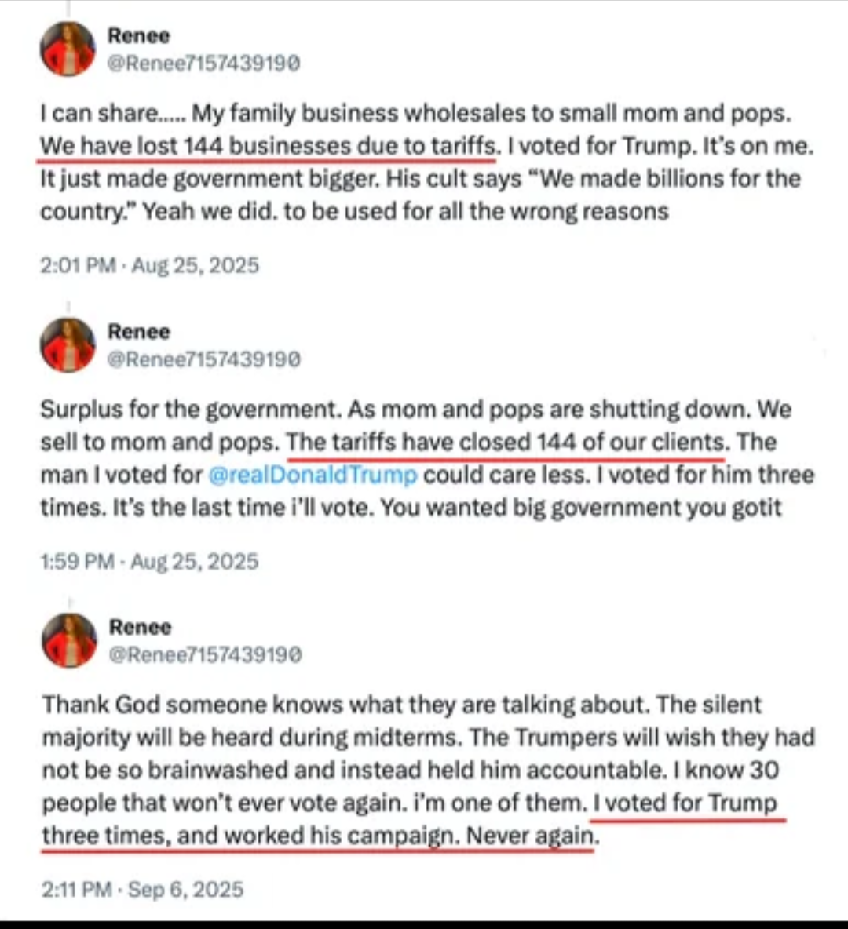
Task: Click the @Renee7157439190 handle in the middle tweet
Action: 203,359
